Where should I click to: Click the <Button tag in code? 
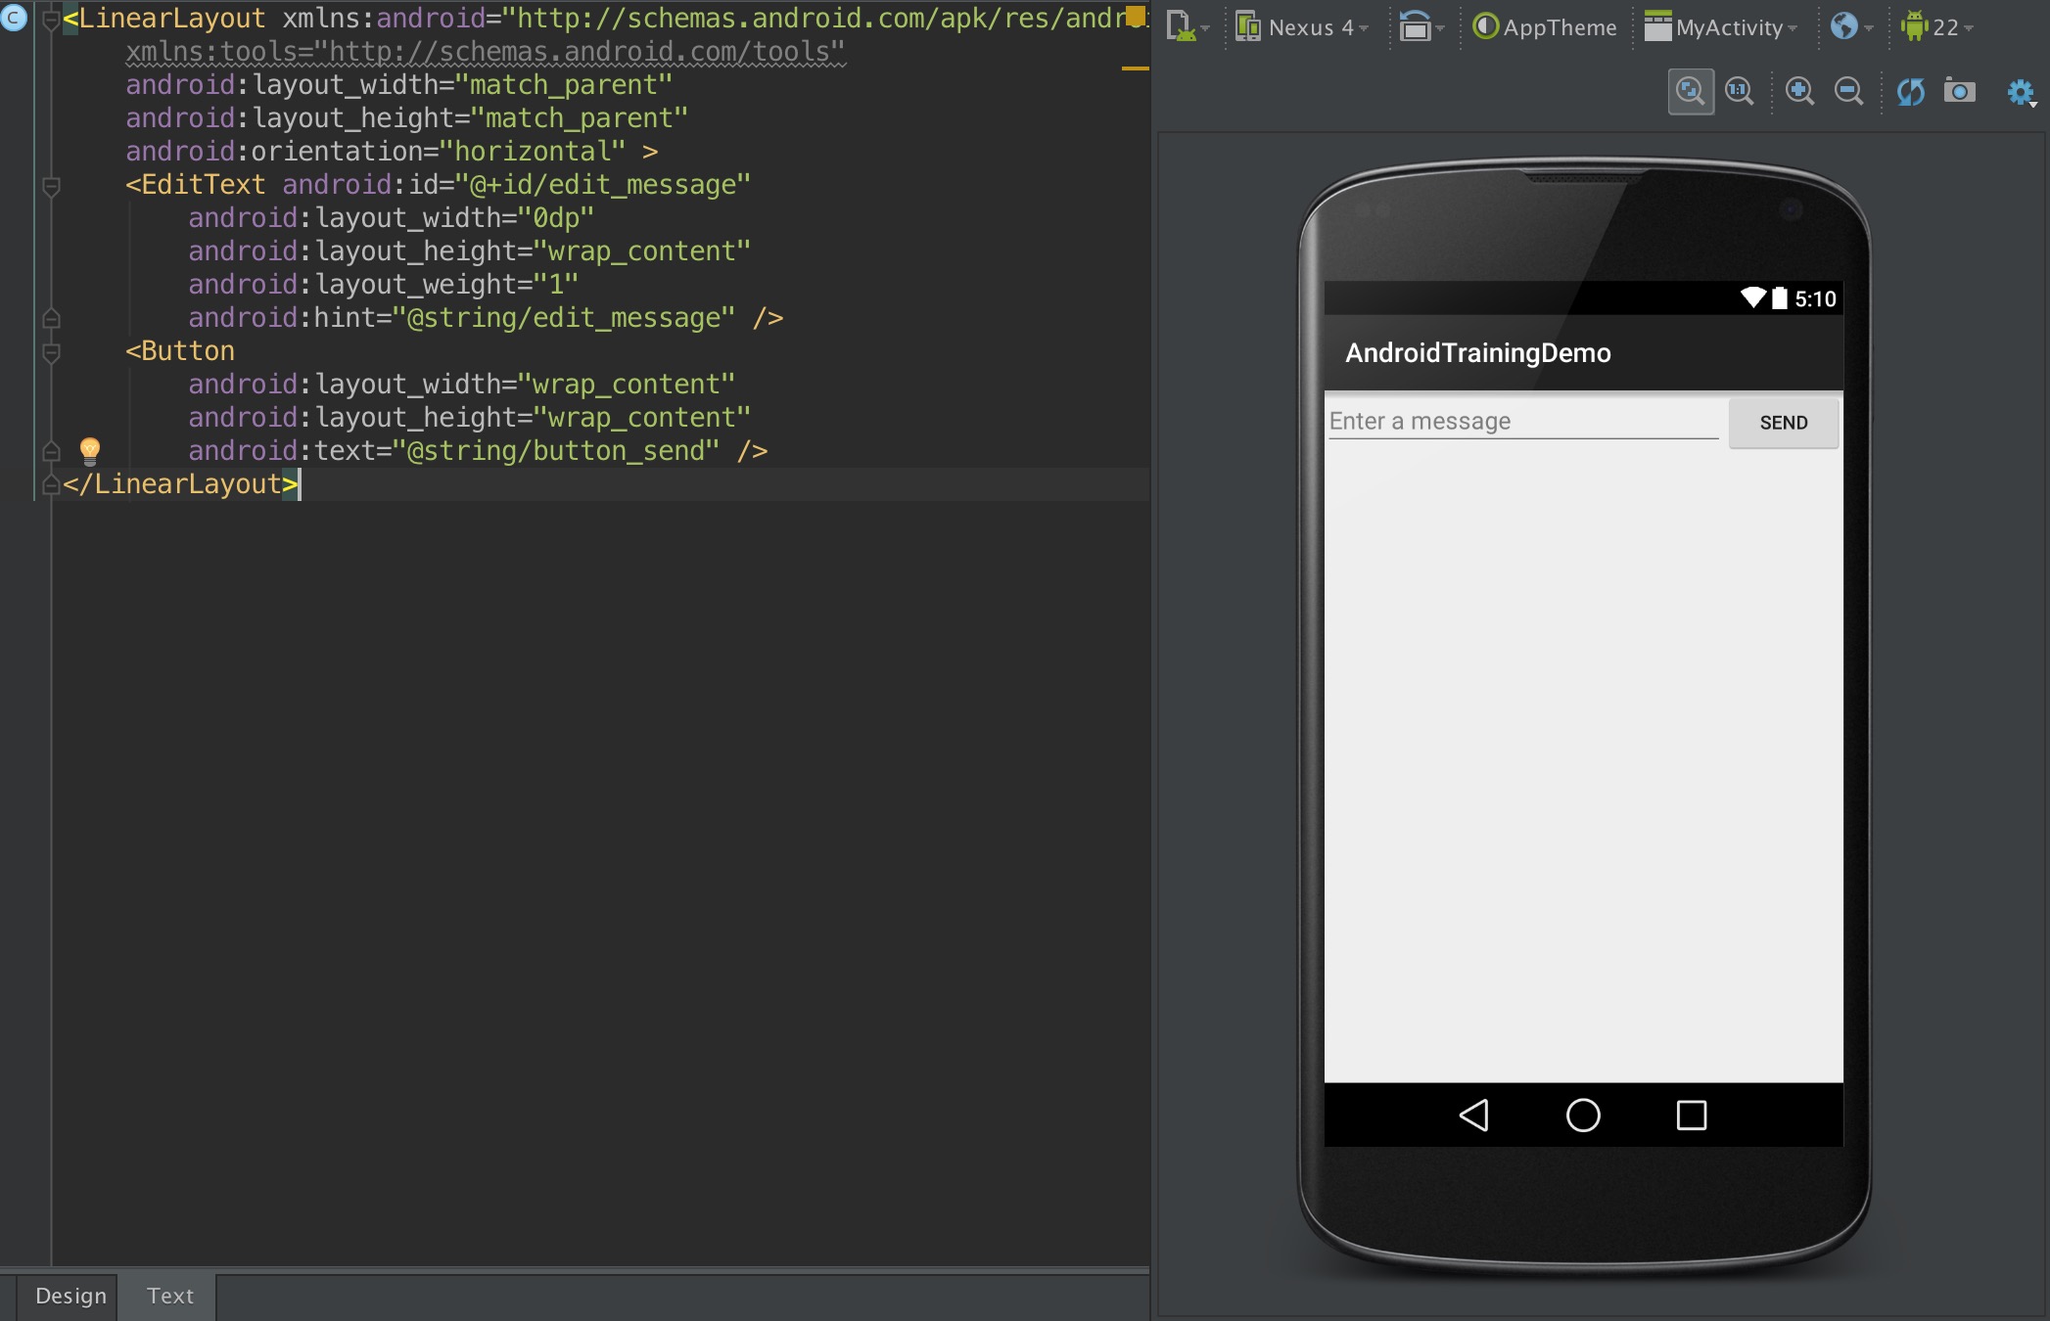(x=180, y=351)
